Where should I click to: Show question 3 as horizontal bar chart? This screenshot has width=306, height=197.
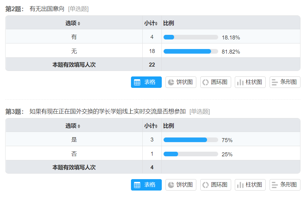(285, 185)
